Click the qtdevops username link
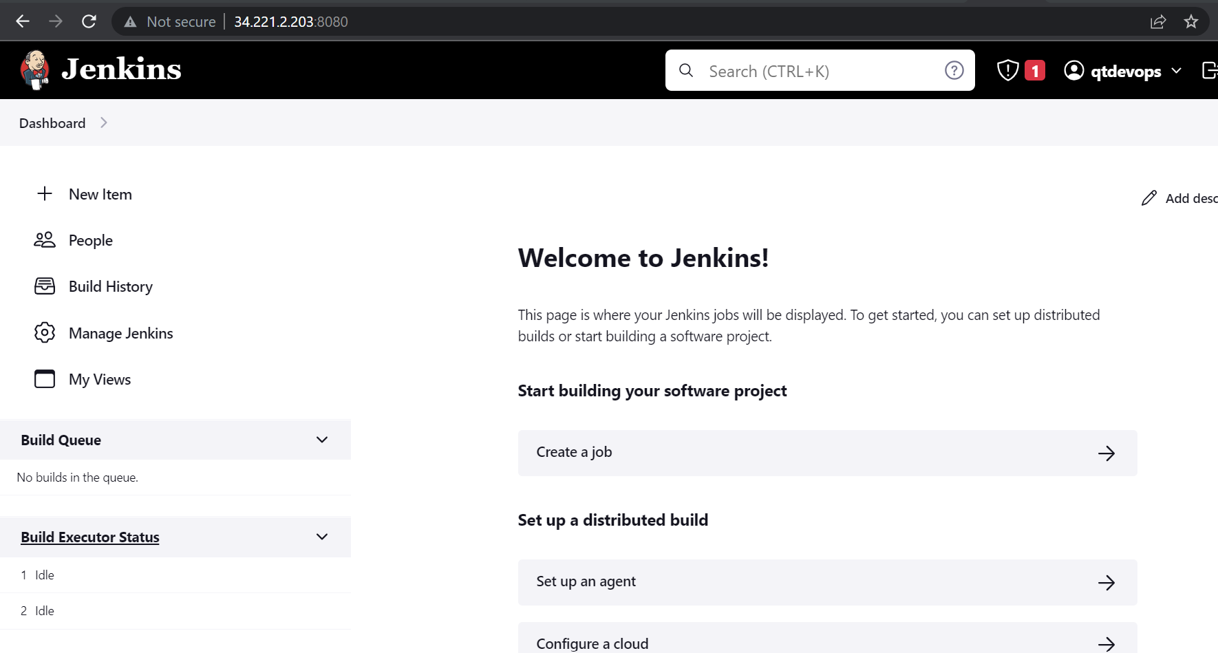 coord(1126,72)
